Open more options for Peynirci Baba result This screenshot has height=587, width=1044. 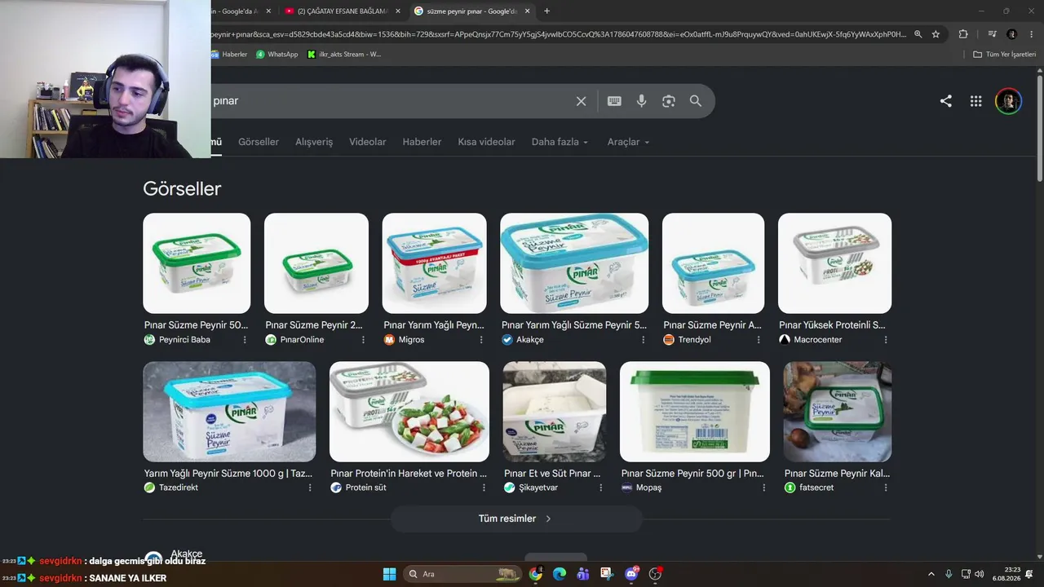coord(245,340)
